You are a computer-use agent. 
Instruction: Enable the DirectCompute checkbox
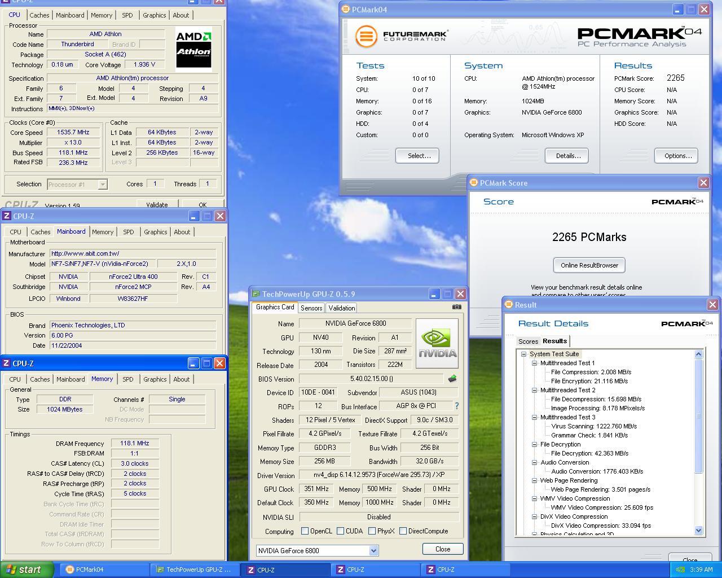tap(403, 531)
